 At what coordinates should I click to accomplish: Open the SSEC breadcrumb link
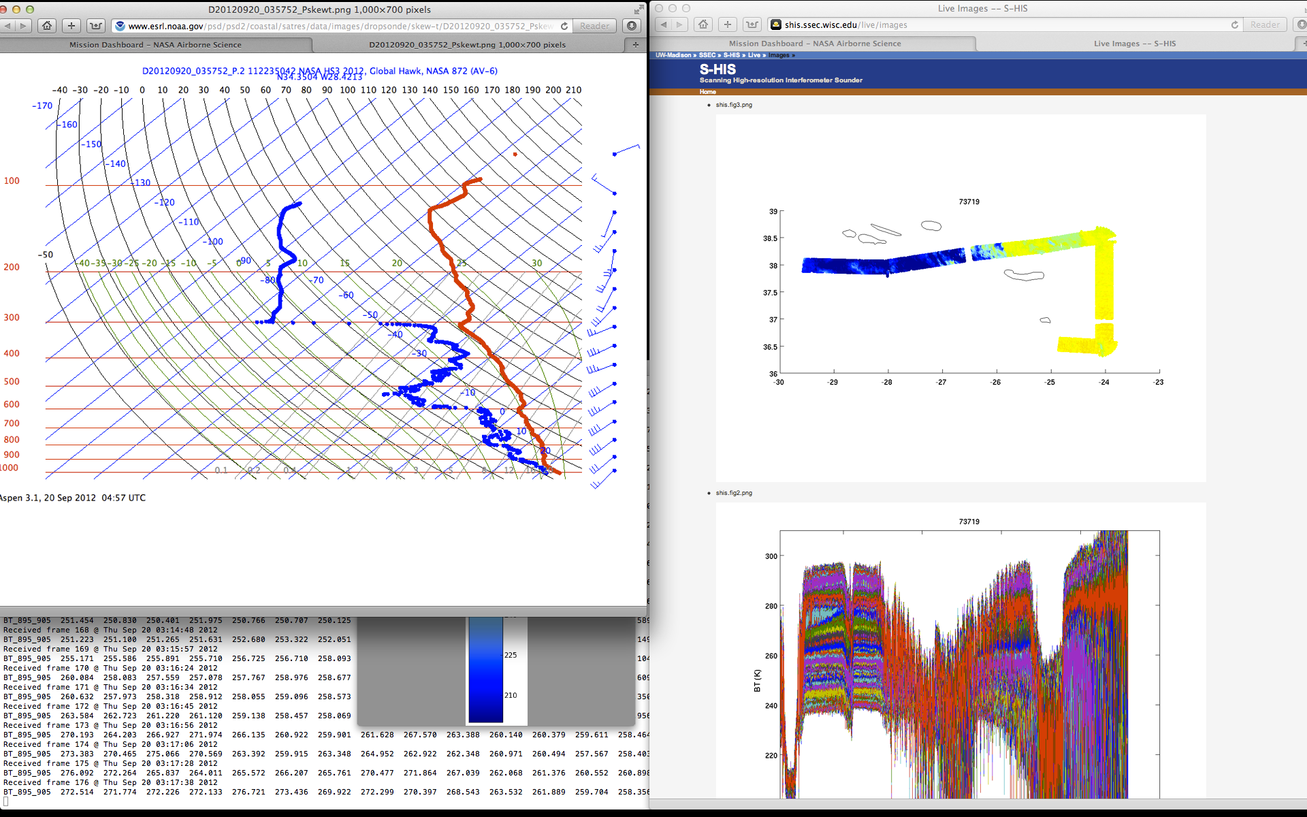(x=707, y=55)
